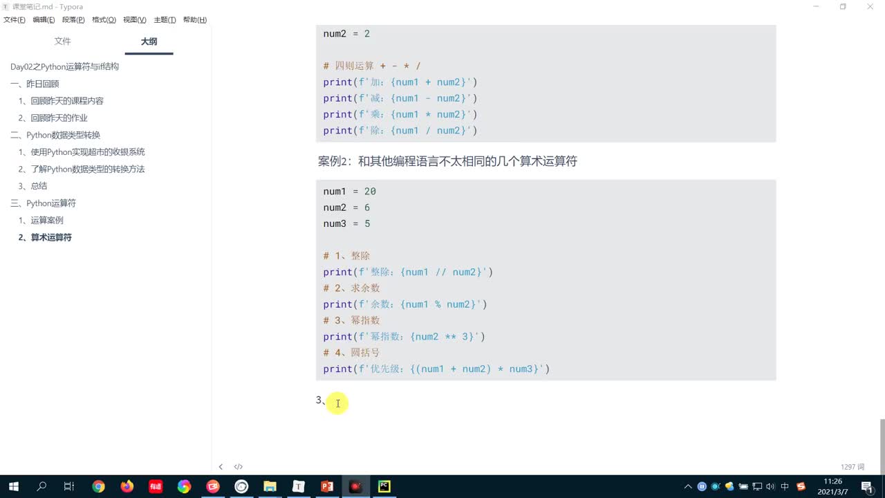Click the 案例2 paragraph text
Image resolution: width=885 pixels, height=498 pixels.
(x=447, y=161)
